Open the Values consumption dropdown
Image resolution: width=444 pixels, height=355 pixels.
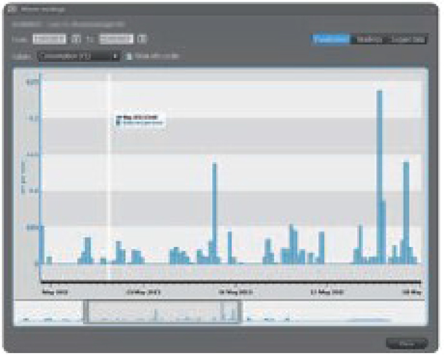(77, 56)
